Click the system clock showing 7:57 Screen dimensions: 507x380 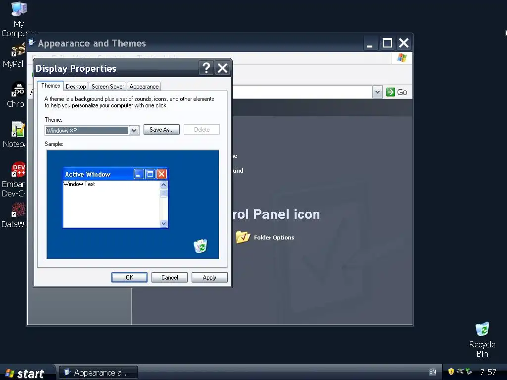click(x=488, y=372)
